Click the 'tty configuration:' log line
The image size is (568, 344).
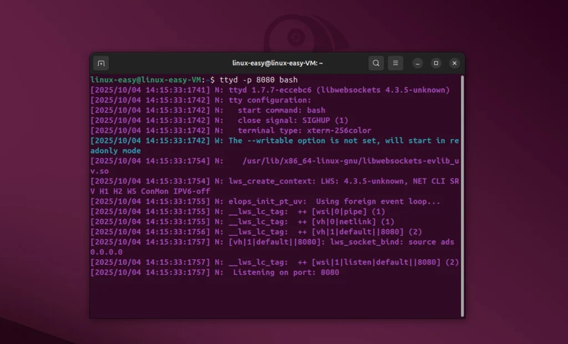click(x=270, y=100)
